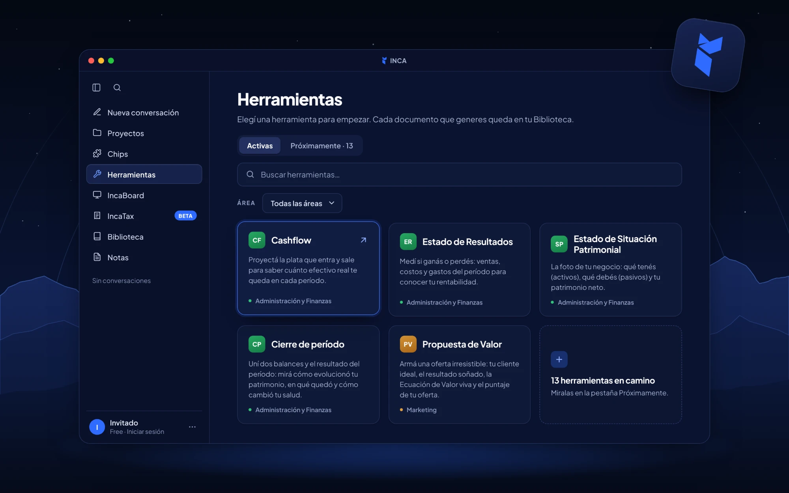Click the Buscar herramientas search field
This screenshot has width=789, height=493.
coord(459,174)
